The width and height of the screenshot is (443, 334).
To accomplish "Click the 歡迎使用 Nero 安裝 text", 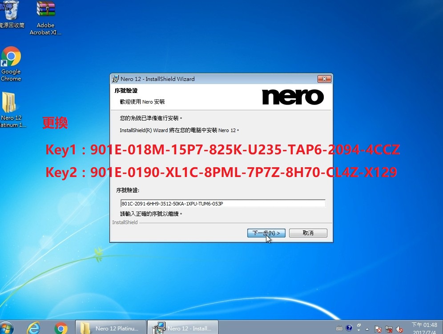I will [x=142, y=102].
